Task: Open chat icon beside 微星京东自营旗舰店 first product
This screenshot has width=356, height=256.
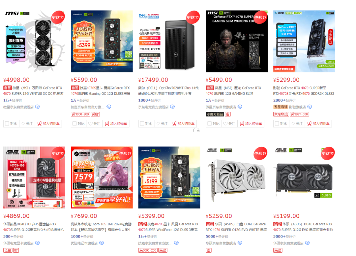Action: point(38,107)
